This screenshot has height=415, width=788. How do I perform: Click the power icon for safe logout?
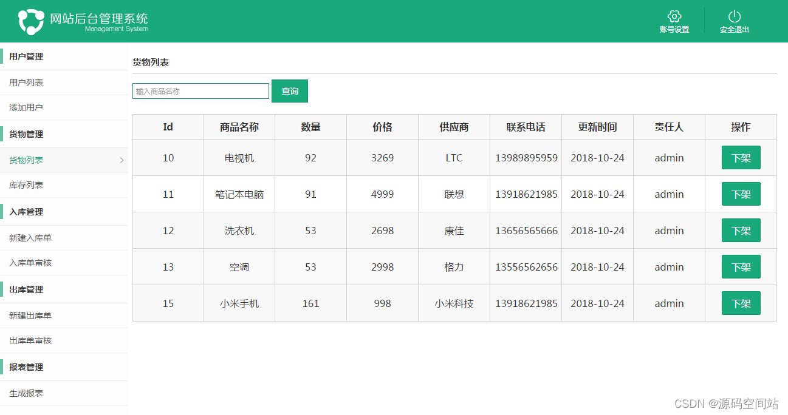735,16
